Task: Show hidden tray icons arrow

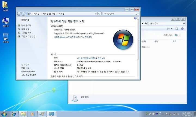Action: 163,114
